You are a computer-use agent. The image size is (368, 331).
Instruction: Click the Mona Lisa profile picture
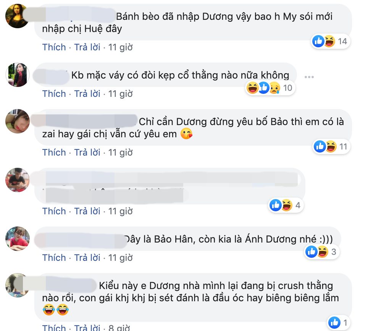coord(17,16)
